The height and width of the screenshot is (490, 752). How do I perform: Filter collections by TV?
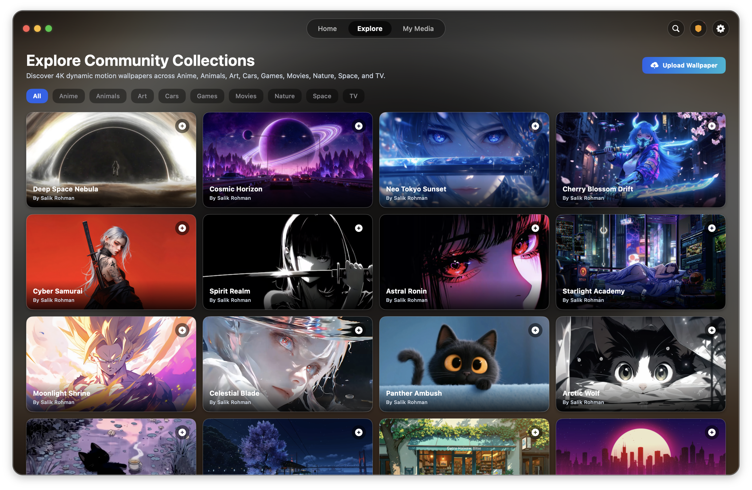tap(353, 96)
